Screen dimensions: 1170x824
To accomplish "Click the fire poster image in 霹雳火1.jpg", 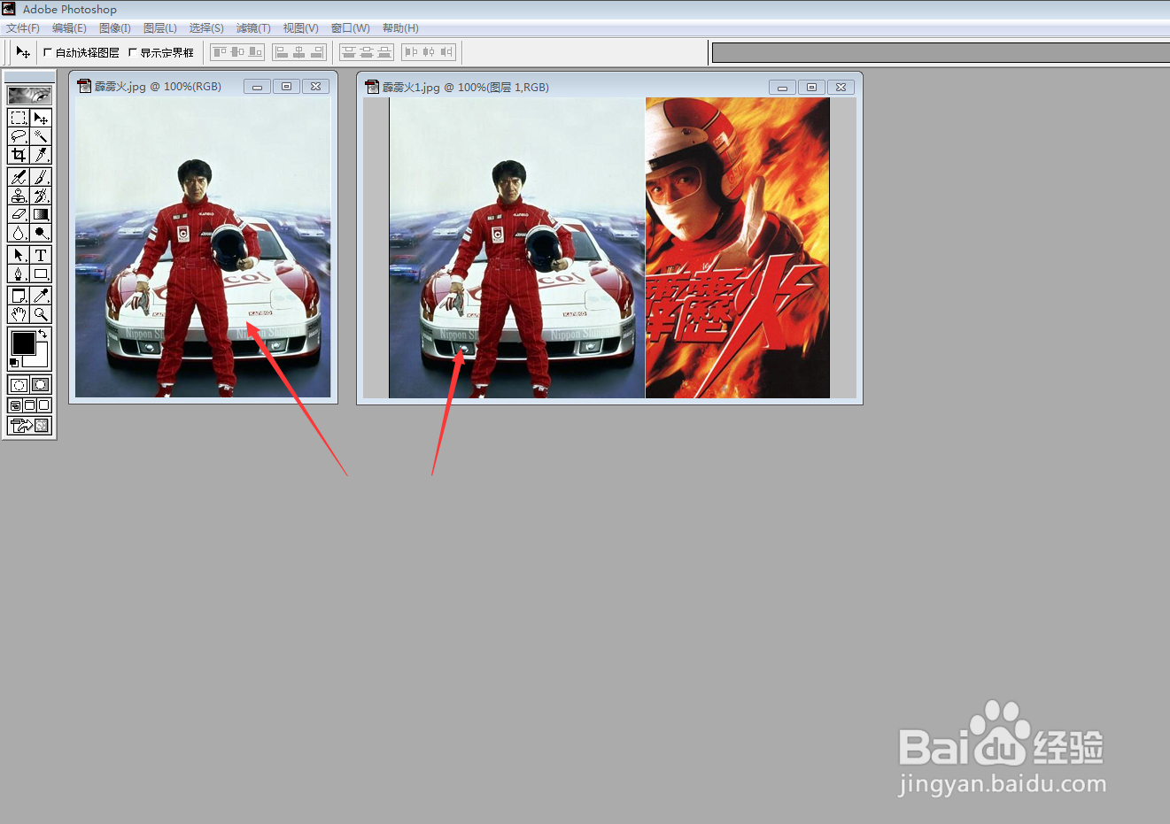I will [x=738, y=248].
